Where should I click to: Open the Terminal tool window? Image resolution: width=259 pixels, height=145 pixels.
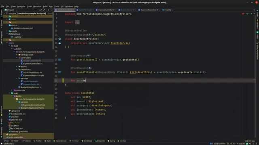(74, 141)
